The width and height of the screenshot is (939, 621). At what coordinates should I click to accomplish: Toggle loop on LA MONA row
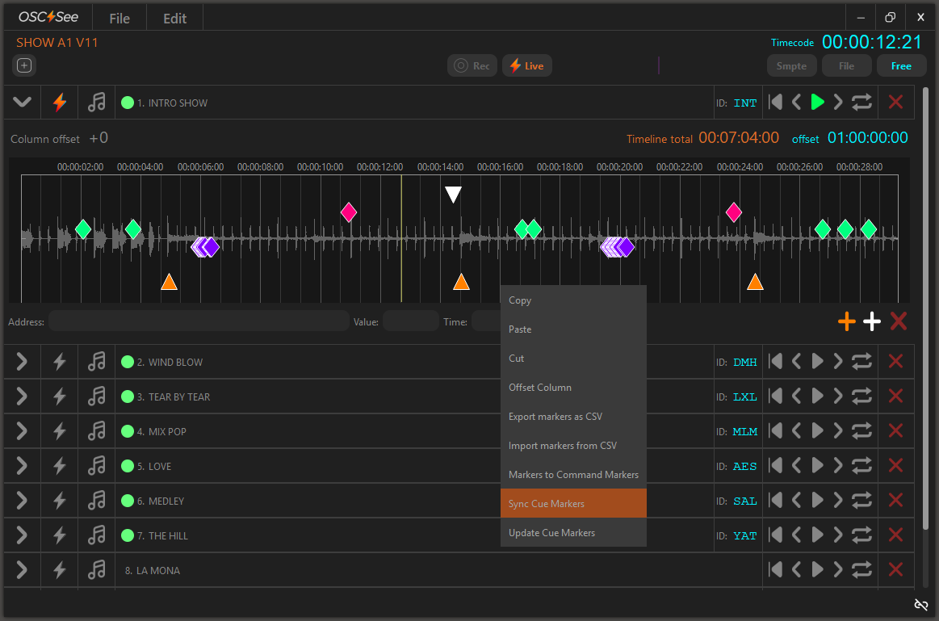(x=861, y=569)
